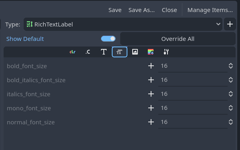Open the Colors theme items tab

click(x=73, y=52)
